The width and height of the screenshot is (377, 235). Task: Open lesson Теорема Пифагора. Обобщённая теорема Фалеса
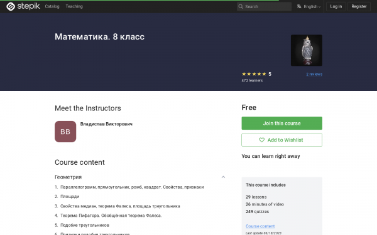pos(111,216)
